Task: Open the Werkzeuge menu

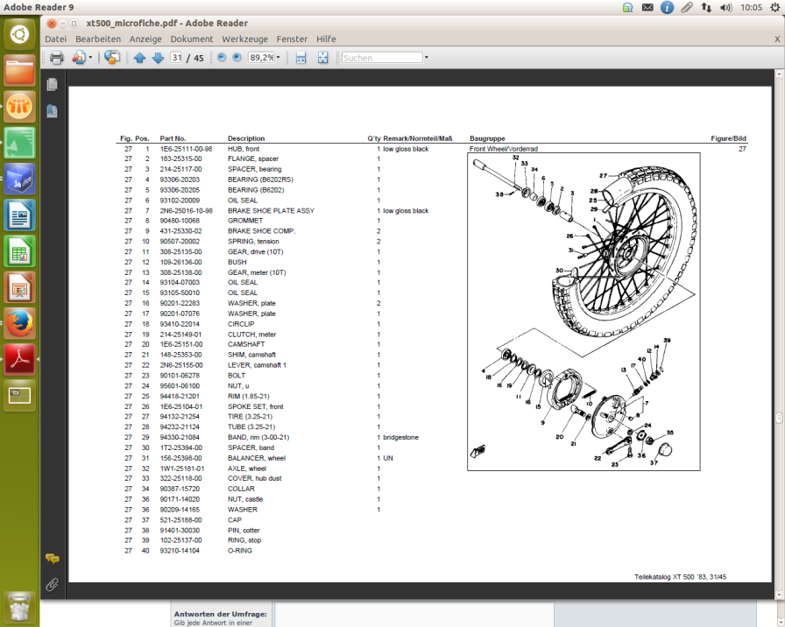Action: pos(244,39)
